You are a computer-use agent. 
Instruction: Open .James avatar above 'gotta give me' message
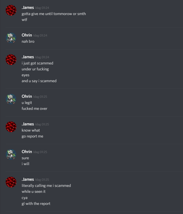[x=11, y=10]
